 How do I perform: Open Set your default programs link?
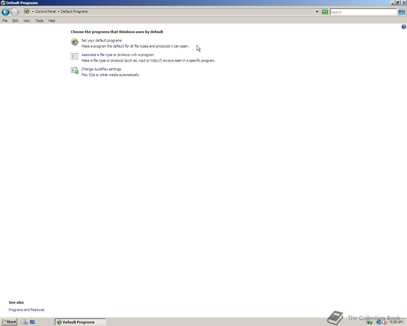101,40
